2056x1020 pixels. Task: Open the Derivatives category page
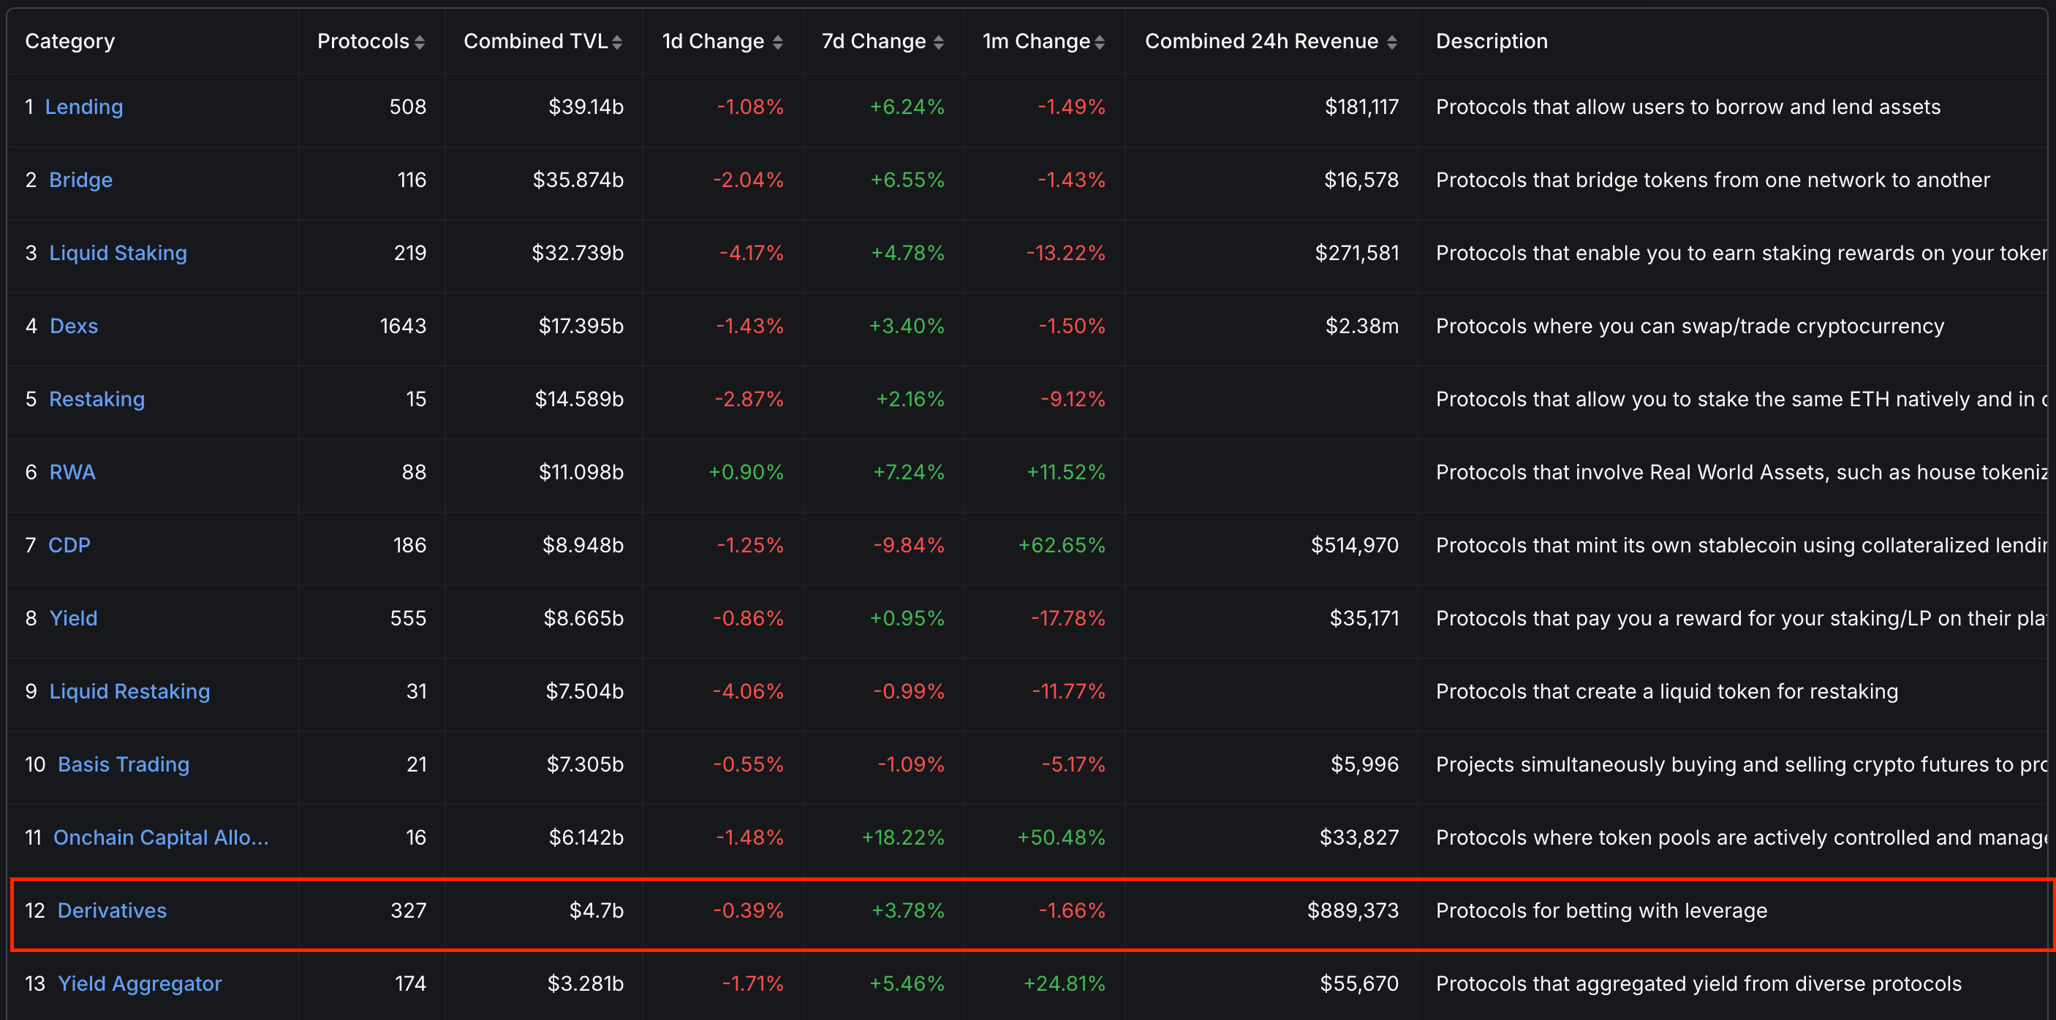coord(112,910)
